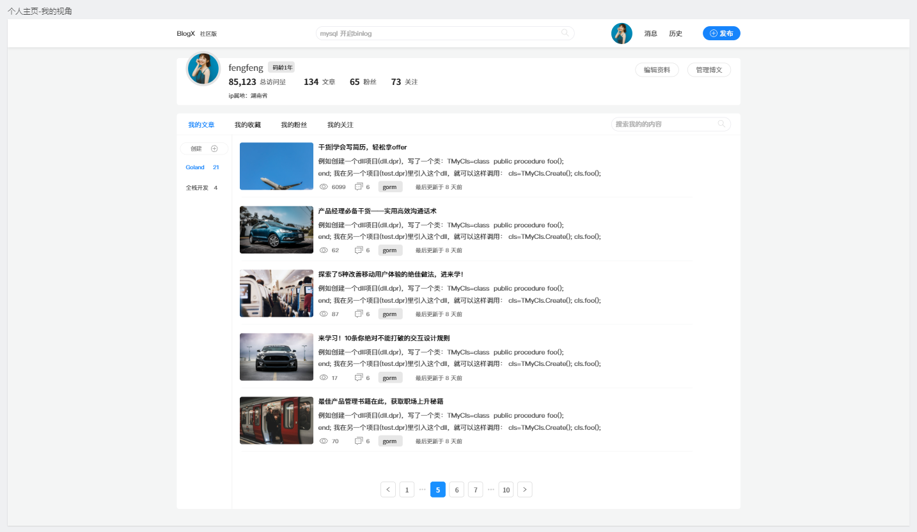Open the user avatar in top navigation
This screenshot has width=917, height=532.
click(622, 33)
